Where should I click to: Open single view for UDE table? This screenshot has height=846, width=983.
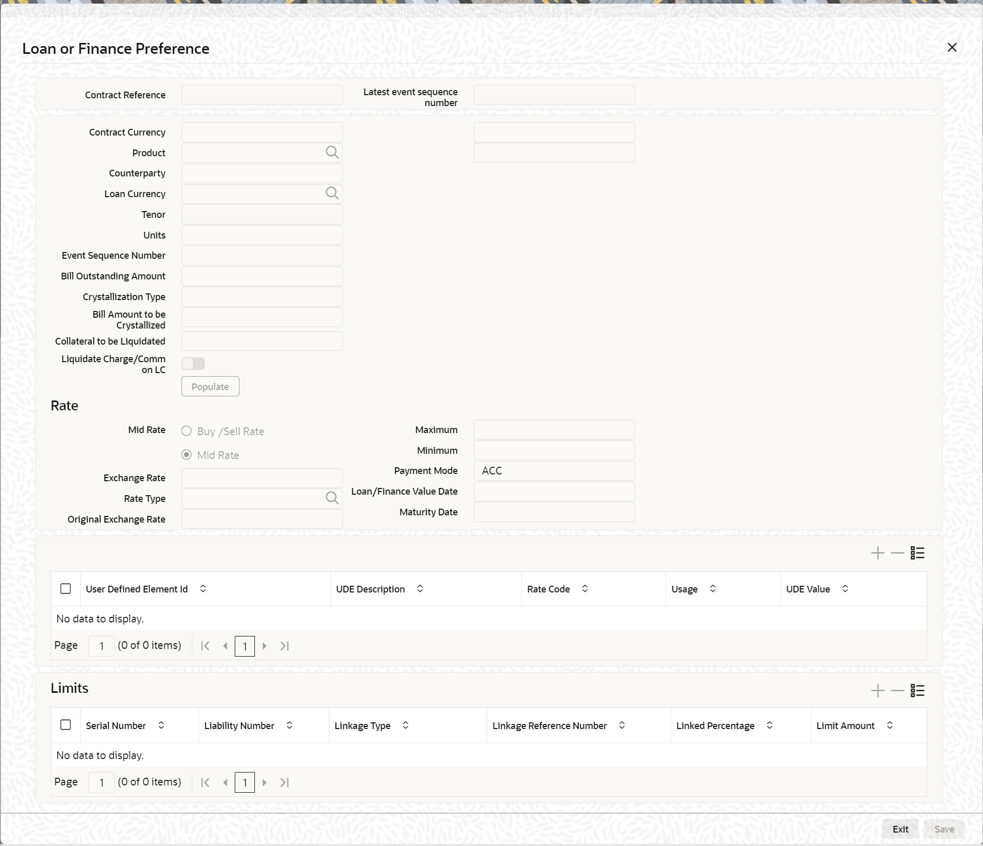[x=918, y=553]
